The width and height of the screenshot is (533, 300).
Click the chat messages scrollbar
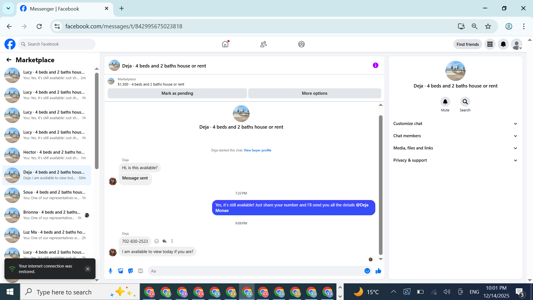coord(381,185)
